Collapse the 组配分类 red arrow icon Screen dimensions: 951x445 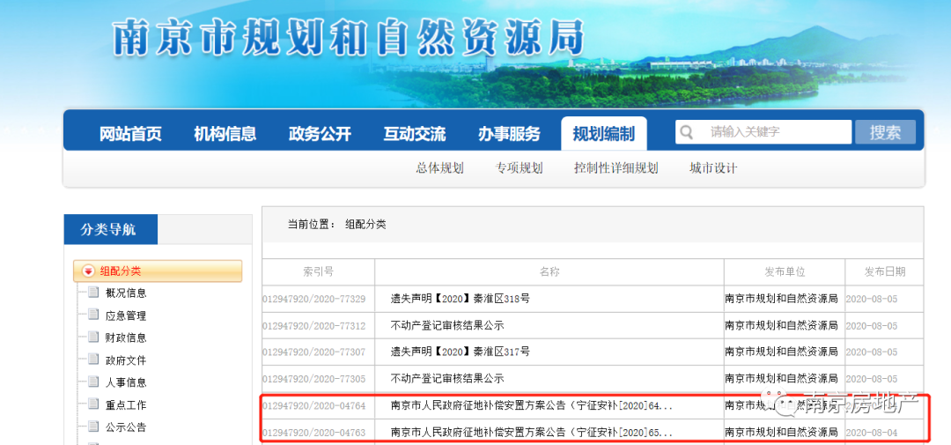tap(89, 271)
